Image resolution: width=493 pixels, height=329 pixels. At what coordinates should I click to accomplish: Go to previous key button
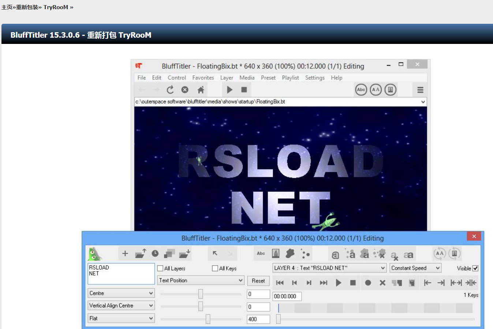pyautogui.click(x=294, y=283)
